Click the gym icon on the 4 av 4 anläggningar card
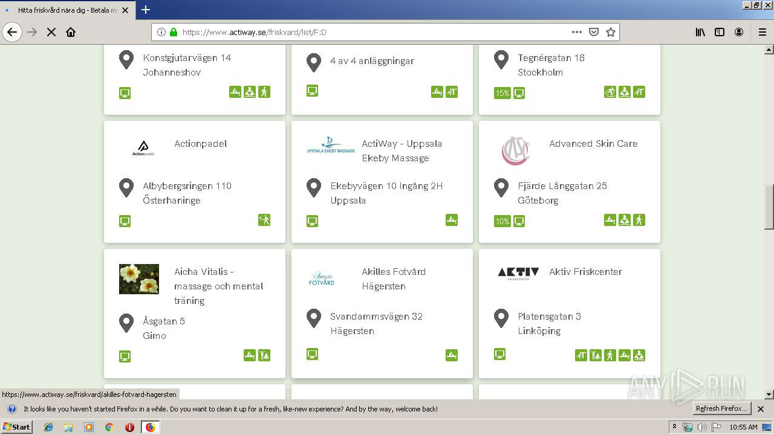 click(452, 92)
